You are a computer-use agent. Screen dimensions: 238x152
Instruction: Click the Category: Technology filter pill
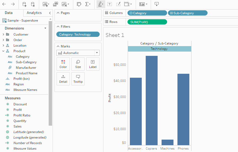78,34
